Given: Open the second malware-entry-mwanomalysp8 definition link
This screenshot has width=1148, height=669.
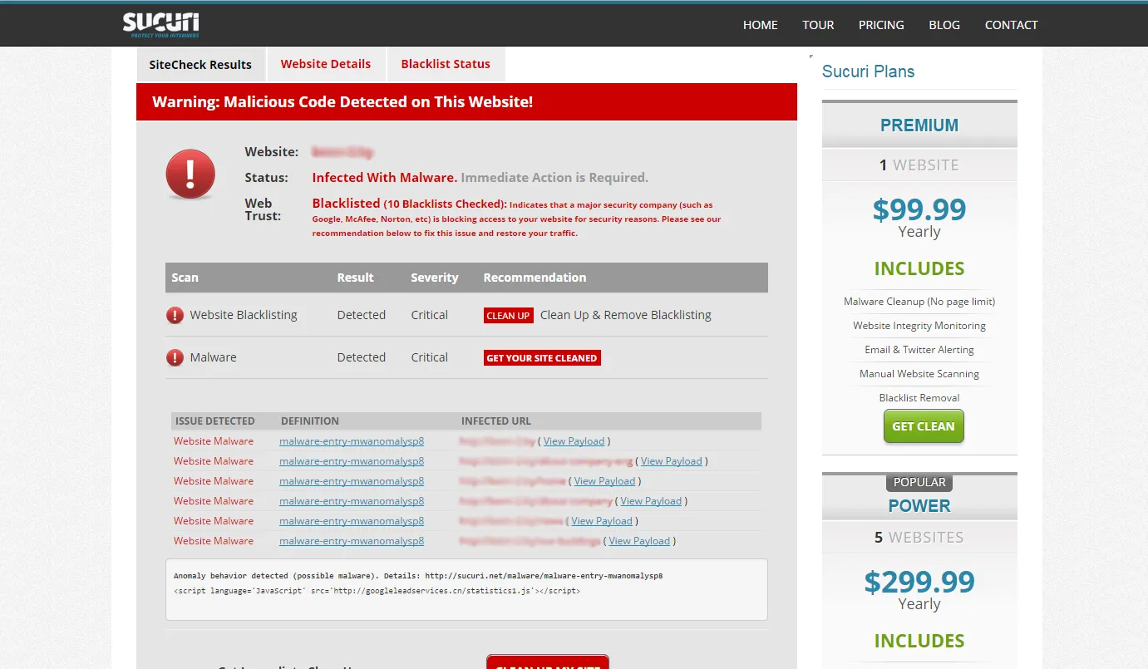Looking at the screenshot, I should click(352, 461).
